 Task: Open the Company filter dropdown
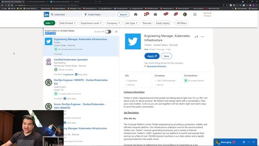[x=113, y=23]
